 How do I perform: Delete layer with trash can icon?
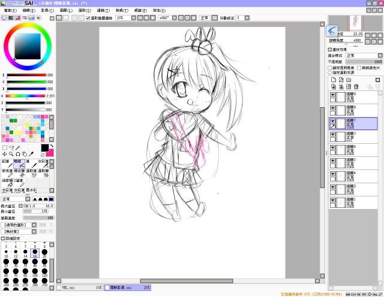[x=356, y=87]
